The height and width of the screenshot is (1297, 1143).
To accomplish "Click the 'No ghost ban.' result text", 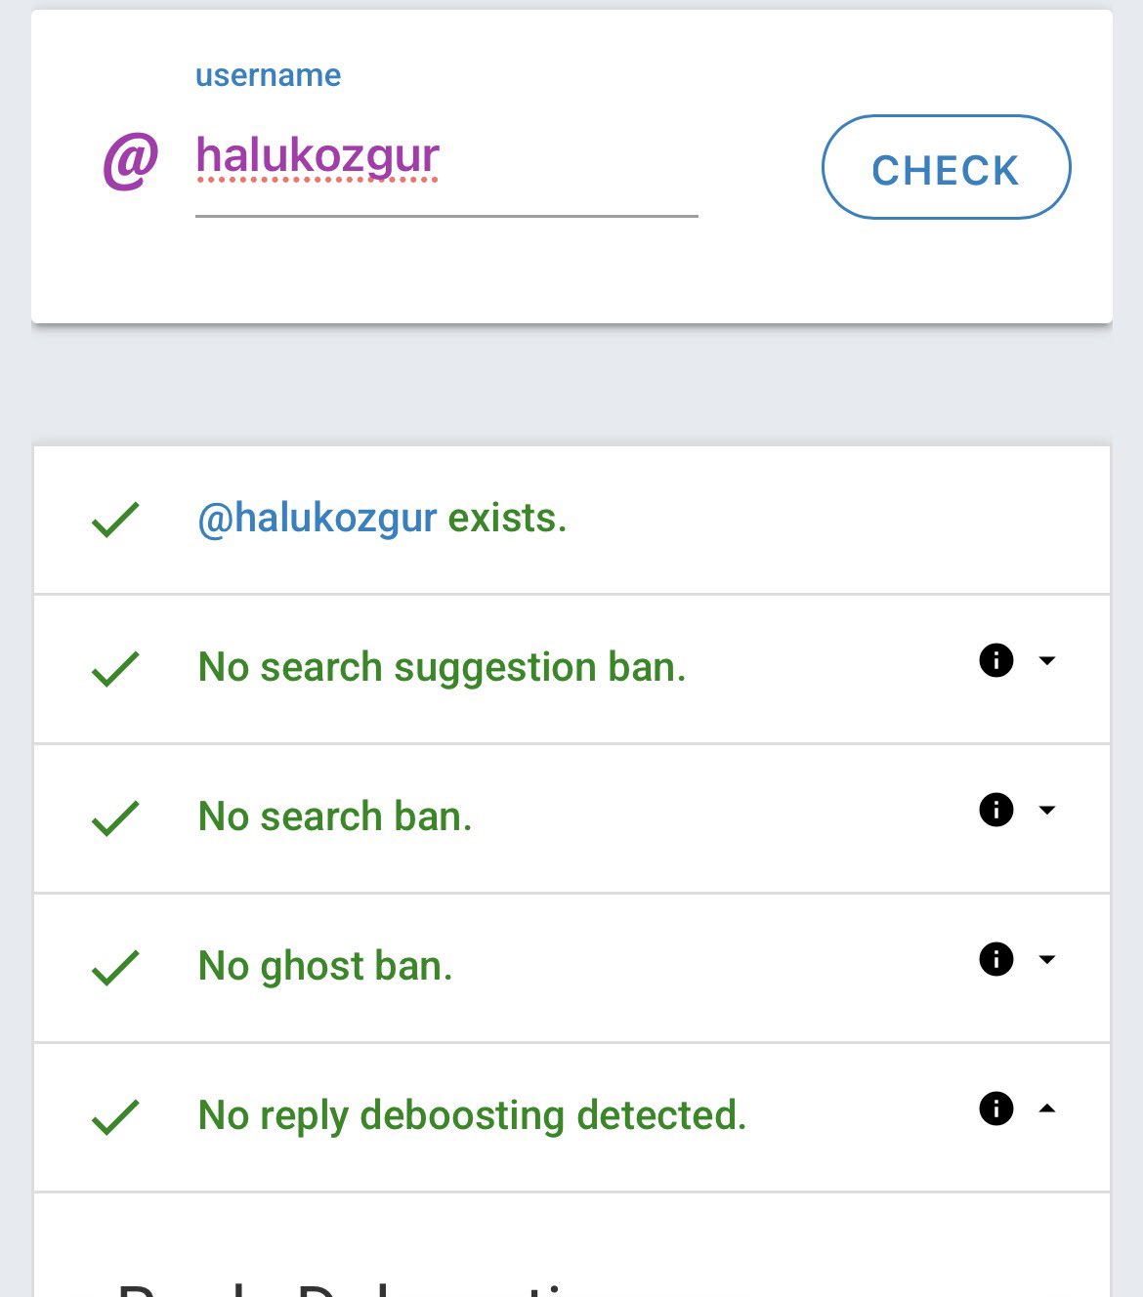I will 325,967.
